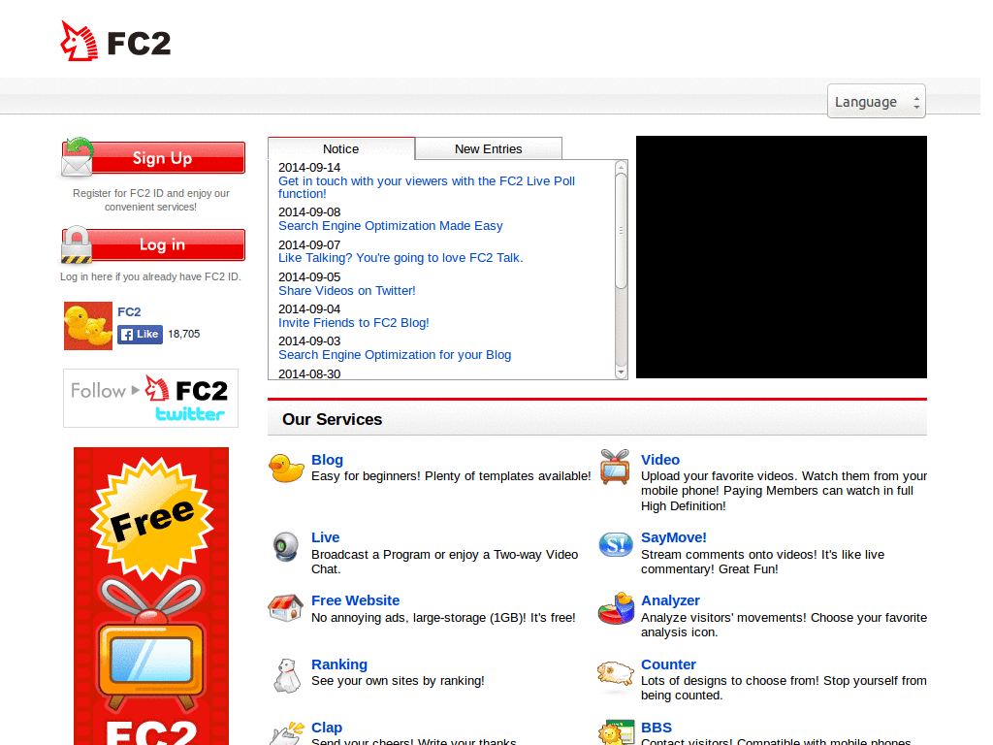Switch to the New Entries tab
993x745 pixels.
[488, 147]
